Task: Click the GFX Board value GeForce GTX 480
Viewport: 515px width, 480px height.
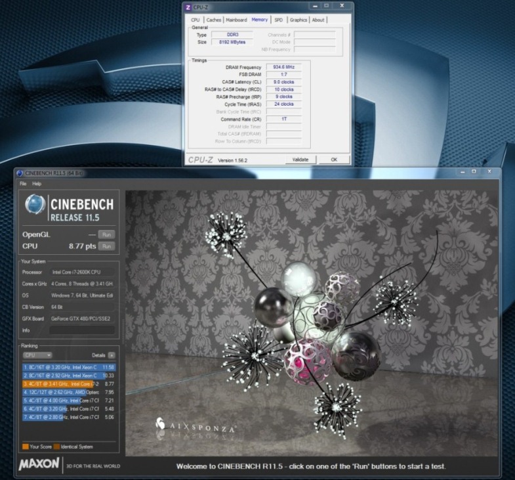Action: tap(81, 318)
